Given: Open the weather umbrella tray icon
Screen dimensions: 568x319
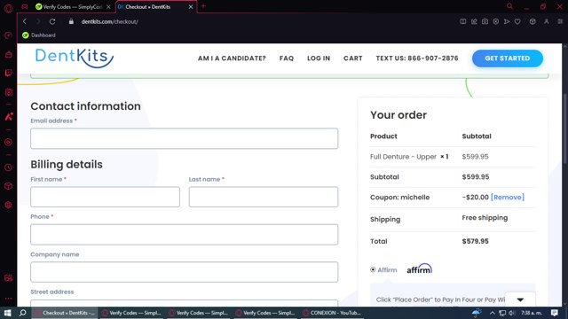Looking at the screenshot, I should pyautogui.click(x=477, y=313).
